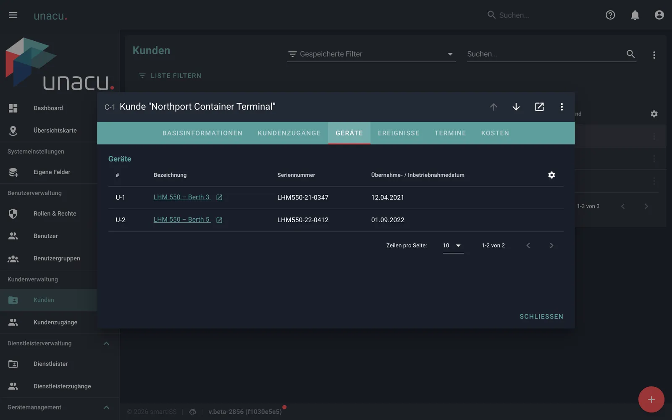Open Geräte table column settings gear
This screenshot has width=672, height=420.
551,175
